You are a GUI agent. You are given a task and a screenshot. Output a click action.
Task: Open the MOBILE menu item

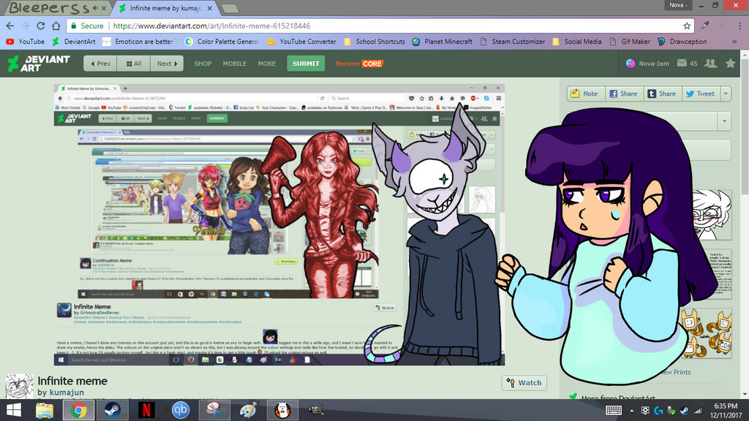click(x=235, y=64)
